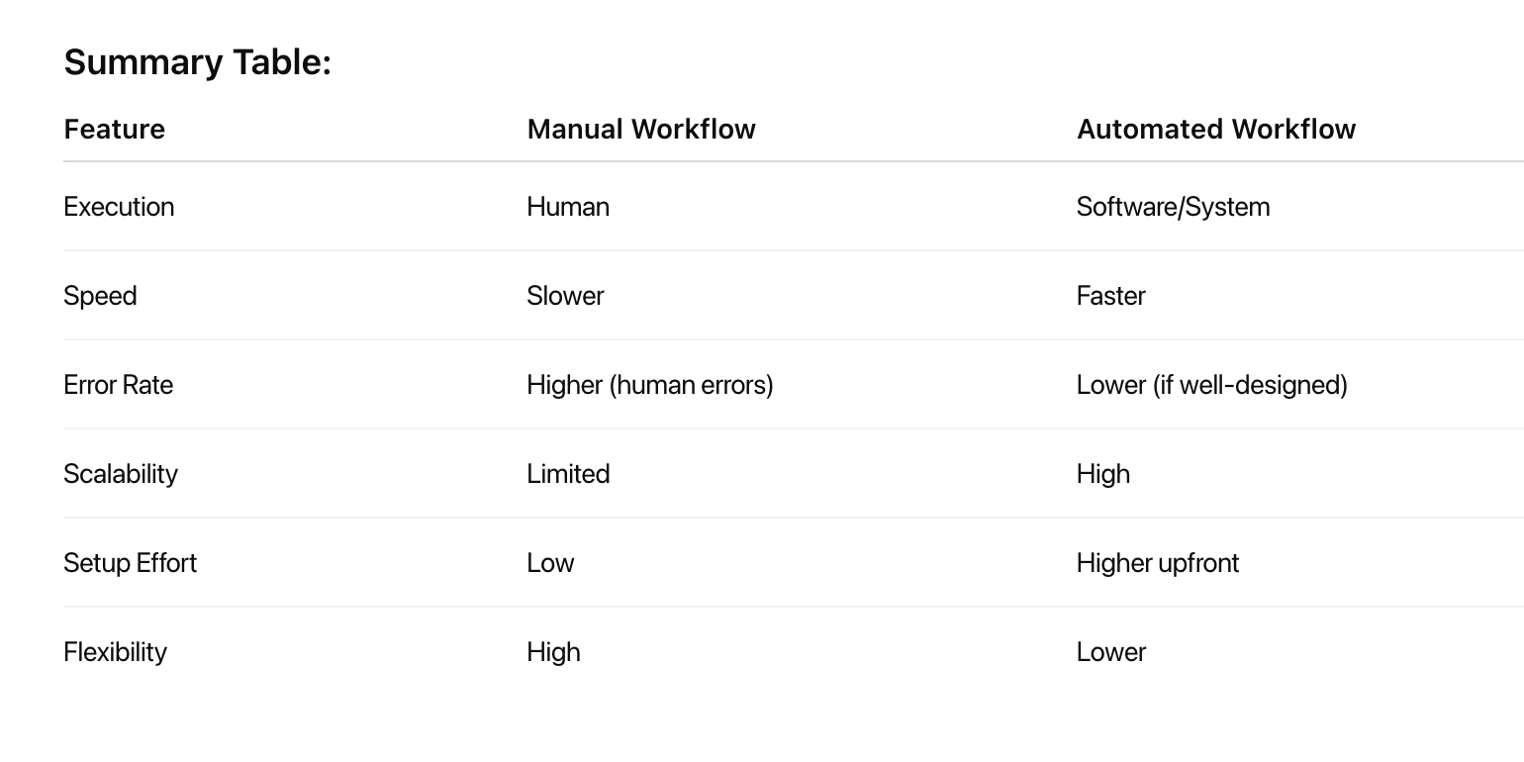Select the "Automated Workflow" column header

point(1215,130)
